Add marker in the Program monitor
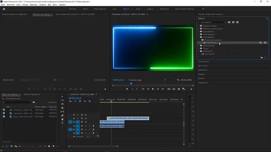 pyautogui.click(x=127, y=89)
